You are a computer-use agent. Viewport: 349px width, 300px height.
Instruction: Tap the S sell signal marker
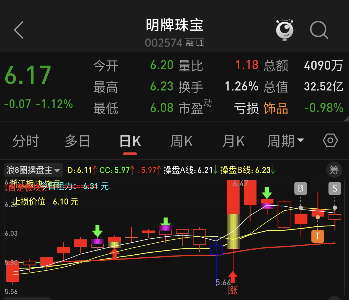[x=335, y=188]
